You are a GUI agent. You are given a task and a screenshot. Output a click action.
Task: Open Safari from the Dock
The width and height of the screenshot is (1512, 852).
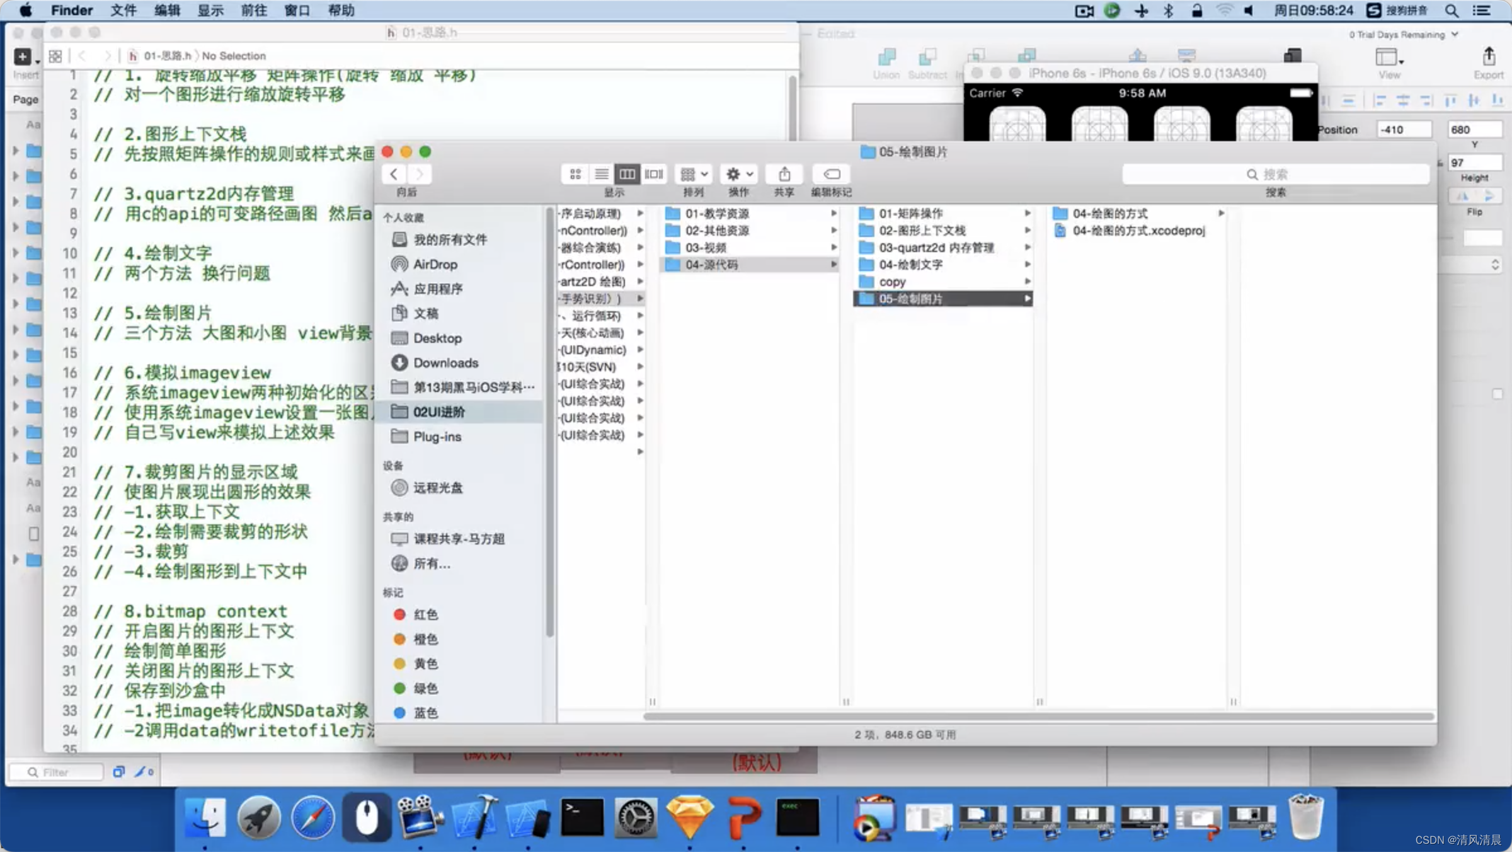(313, 818)
